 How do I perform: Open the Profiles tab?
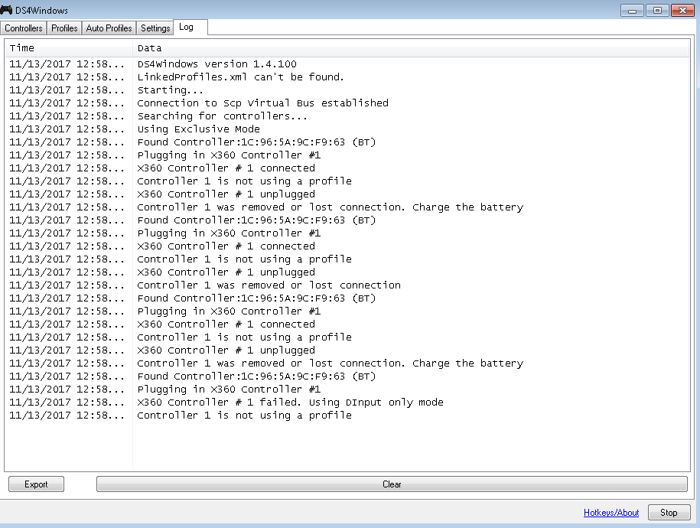(x=64, y=28)
